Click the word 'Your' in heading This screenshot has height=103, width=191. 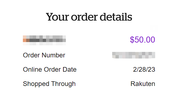(58, 17)
